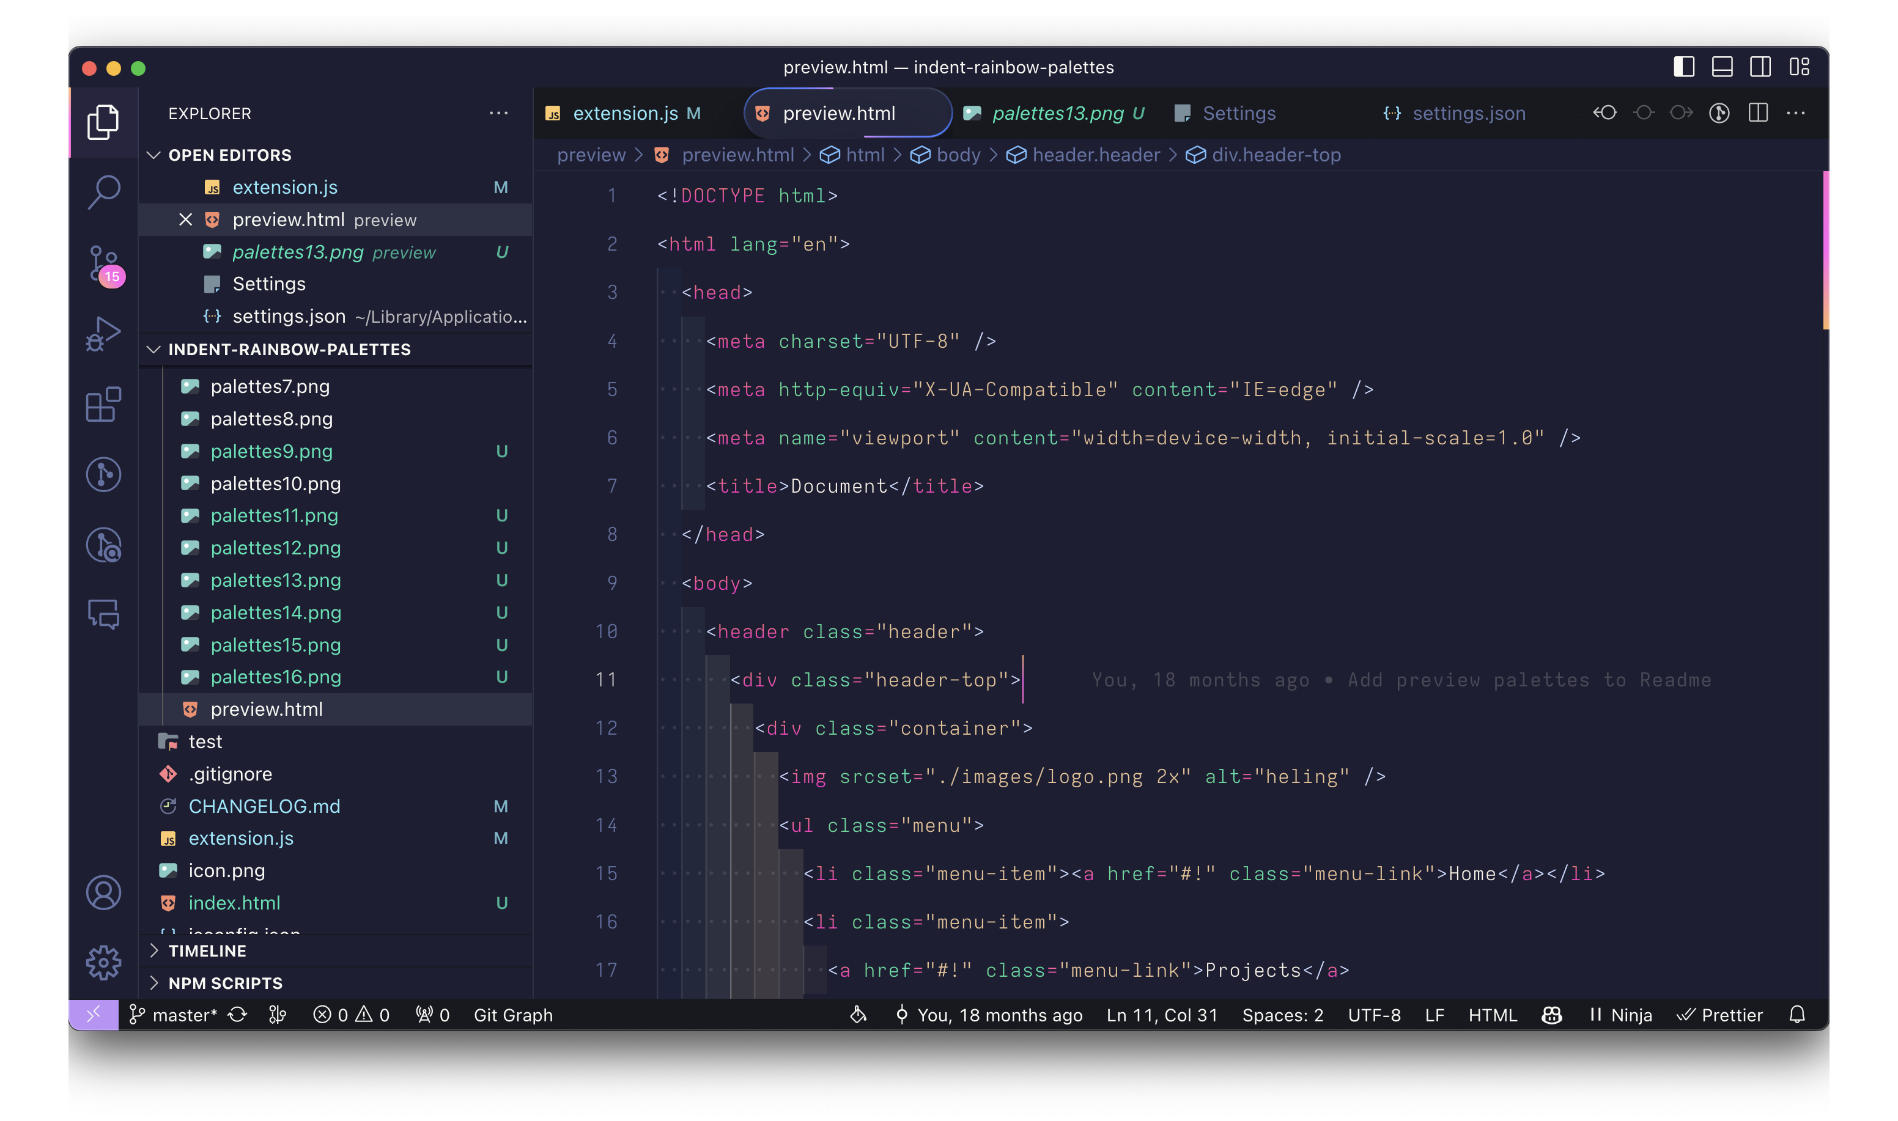Screen dimensions: 1898x1121
Task: Switch to the extension.js tab
Action: coord(625,113)
